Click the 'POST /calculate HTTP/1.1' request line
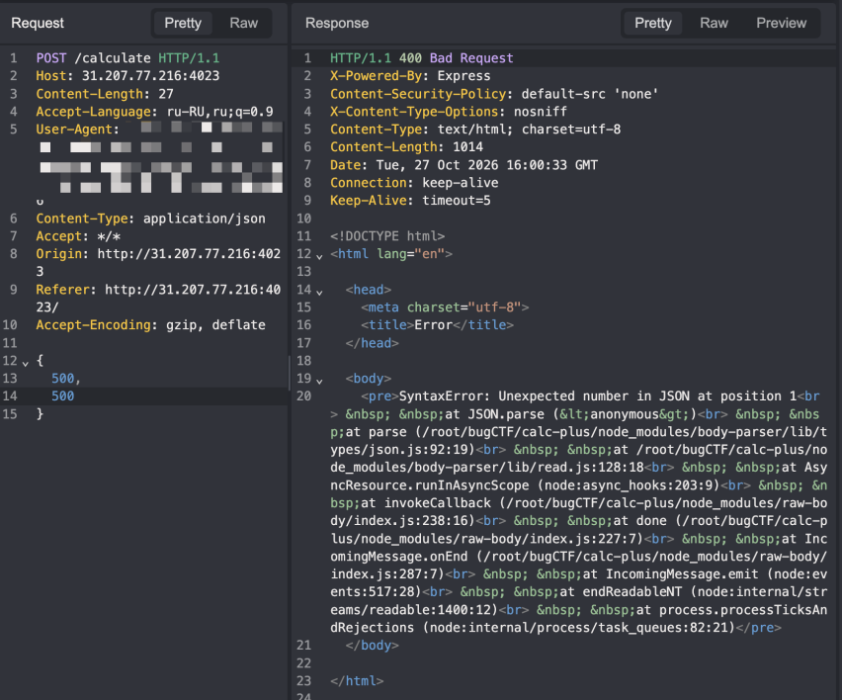The width and height of the screenshot is (842, 700). pyautogui.click(x=127, y=58)
